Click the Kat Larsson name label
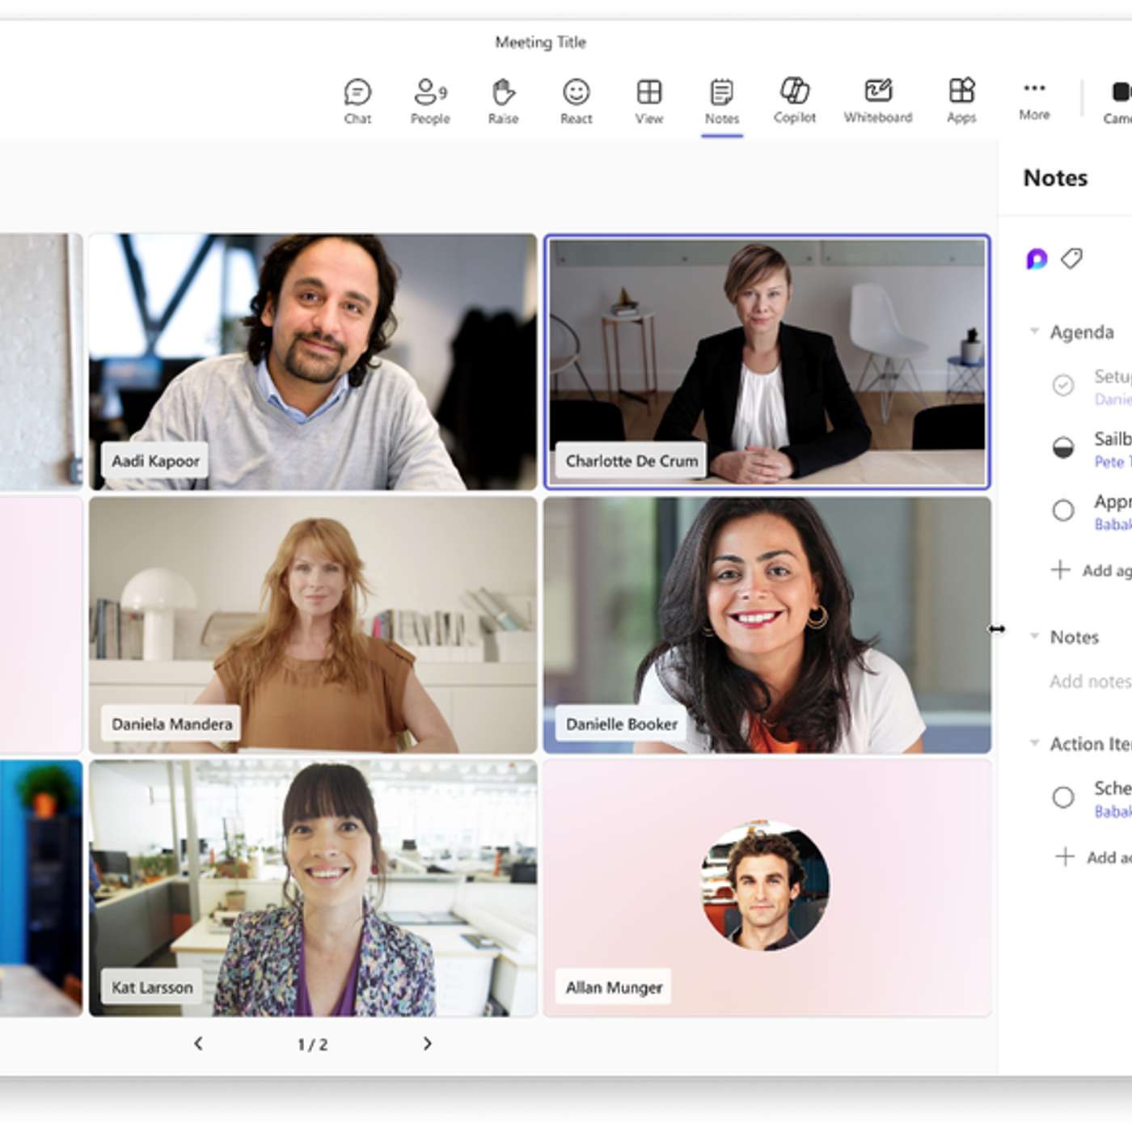Viewport: 1132px width, 1132px height. [152, 987]
